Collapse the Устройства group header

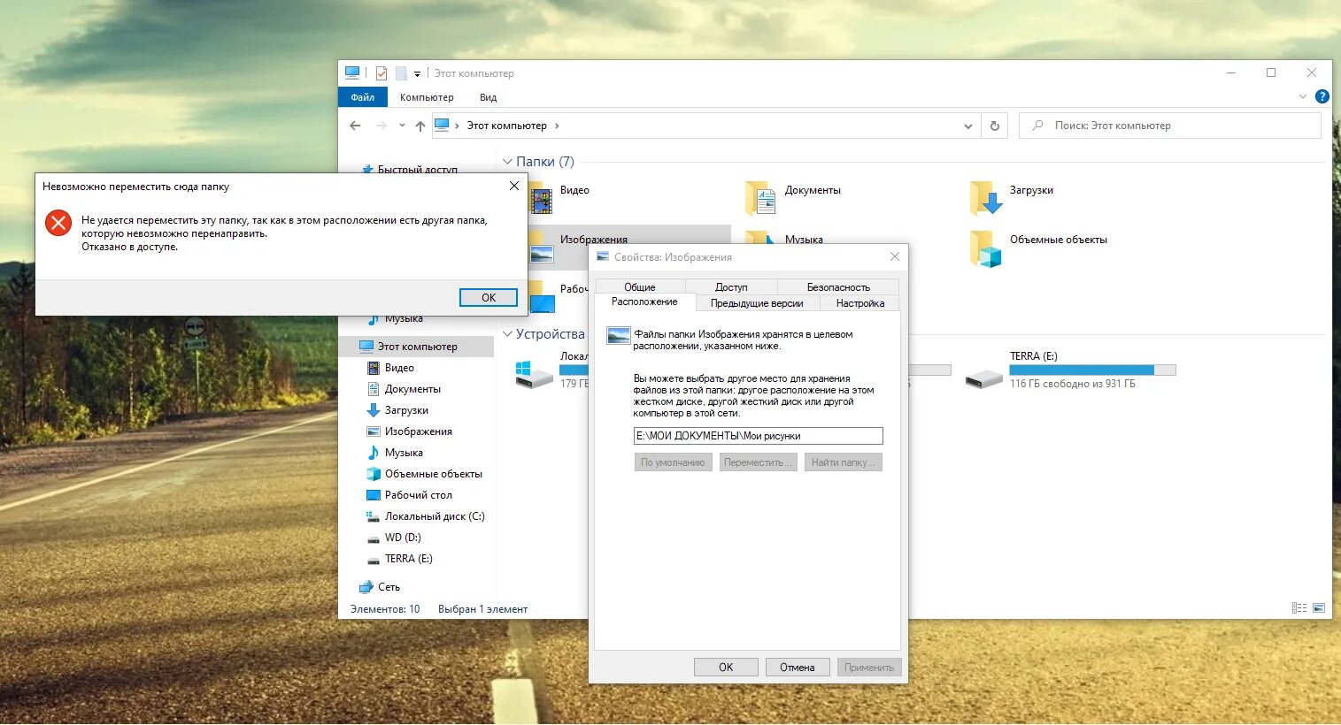(x=507, y=334)
